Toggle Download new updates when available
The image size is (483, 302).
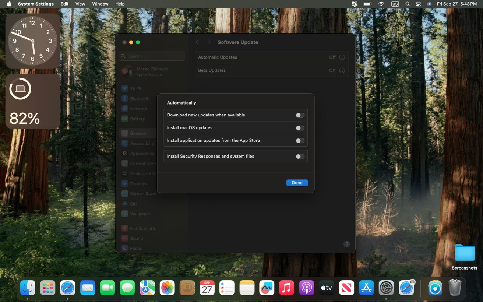(300, 115)
